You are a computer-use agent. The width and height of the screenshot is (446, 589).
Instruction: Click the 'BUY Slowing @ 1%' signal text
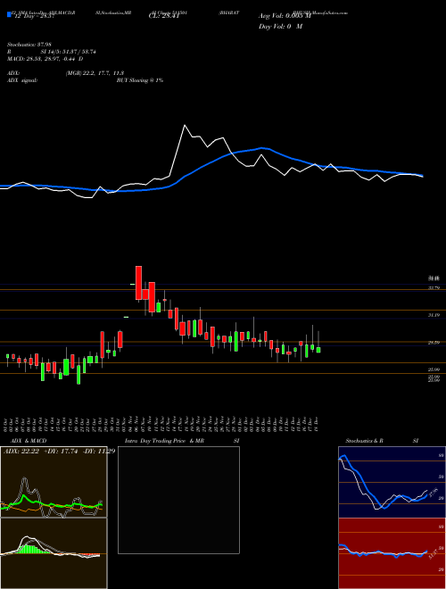pyautogui.click(x=140, y=80)
